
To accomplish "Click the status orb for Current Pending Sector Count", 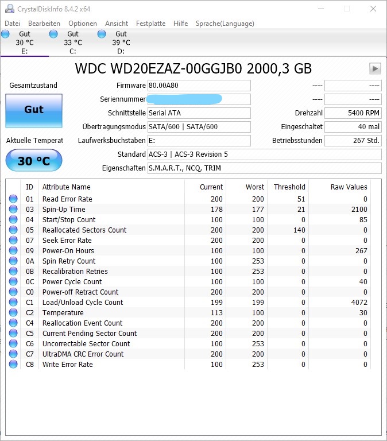I will tap(13, 333).
